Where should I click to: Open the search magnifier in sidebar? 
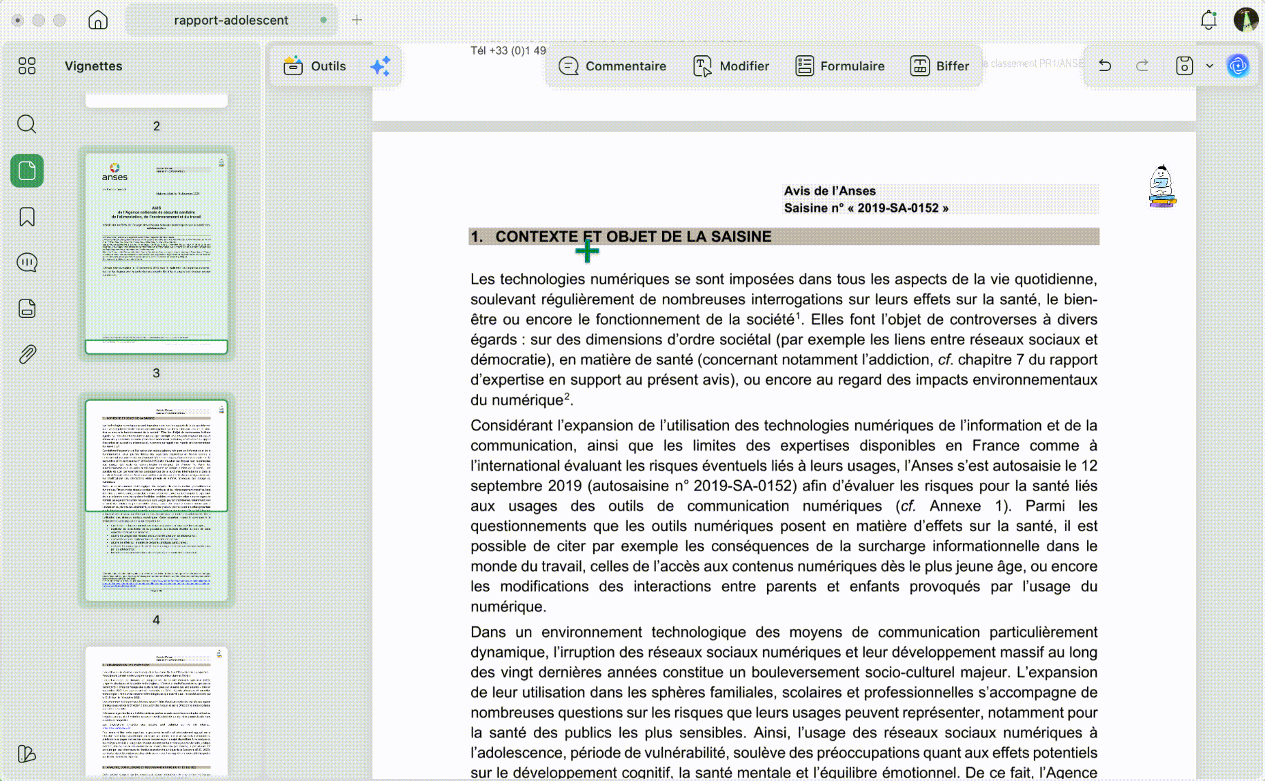[27, 124]
